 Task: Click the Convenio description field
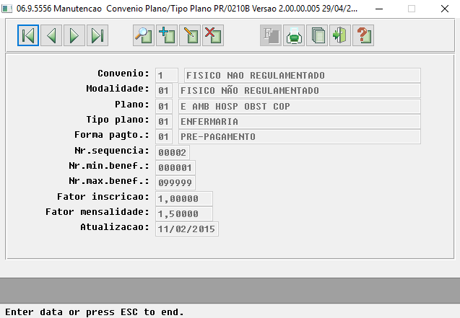tap(303, 76)
